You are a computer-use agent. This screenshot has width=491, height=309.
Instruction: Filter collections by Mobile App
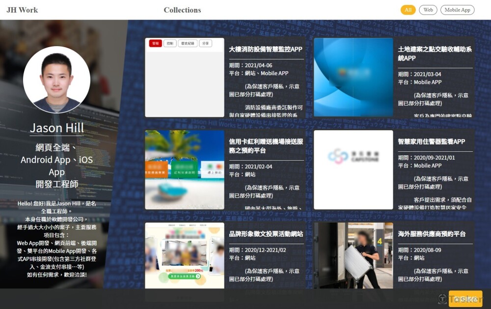(457, 10)
